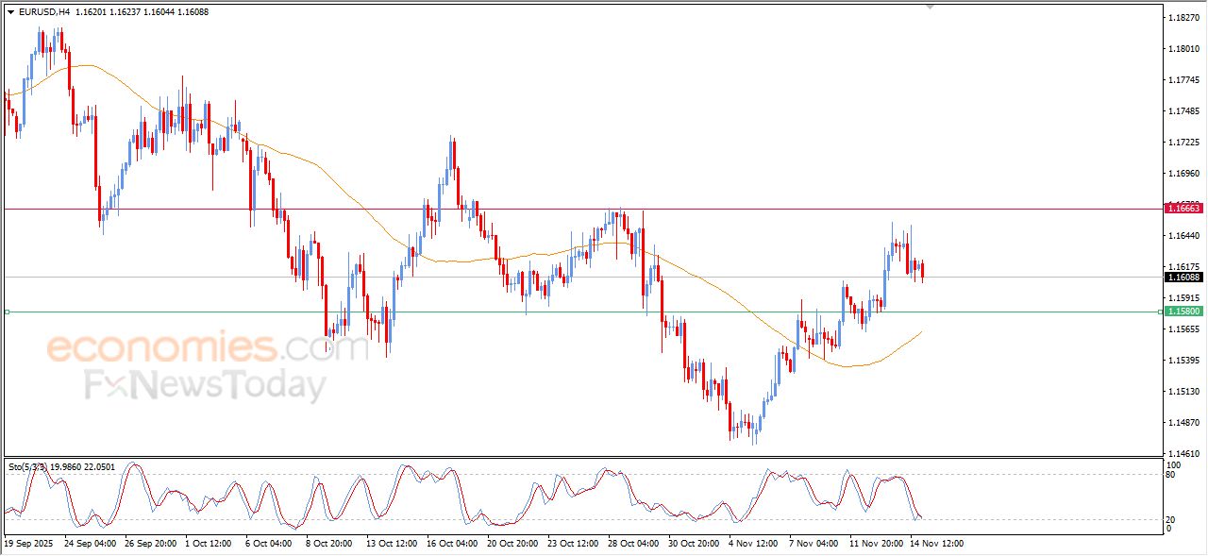This screenshot has height=556, width=1208.
Task: Click the 1.14870 price axis label
Action: click(1183, 423)
